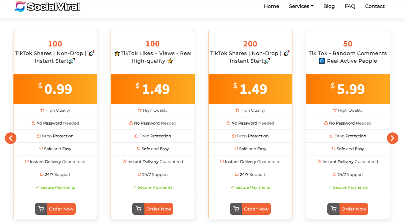The width and height of the screenshot is (405, 223).
Task: Click thumbs-up Drop Protection icon in 100 Shares card
Action: tap(39, 136)
